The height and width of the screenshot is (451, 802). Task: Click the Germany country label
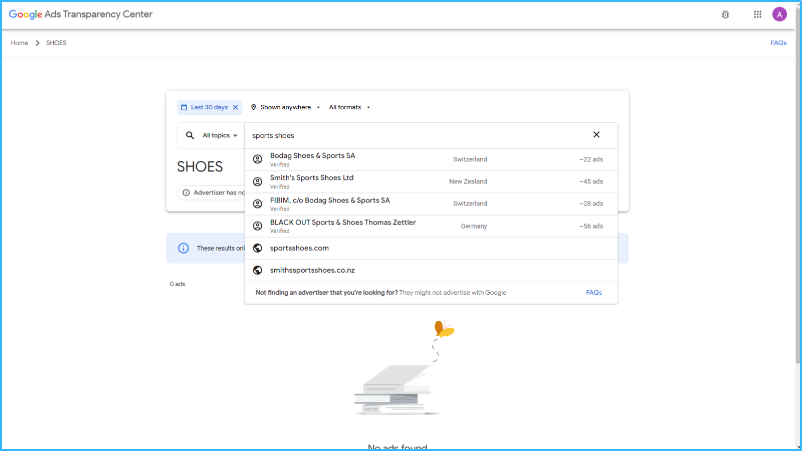point(474,226)
